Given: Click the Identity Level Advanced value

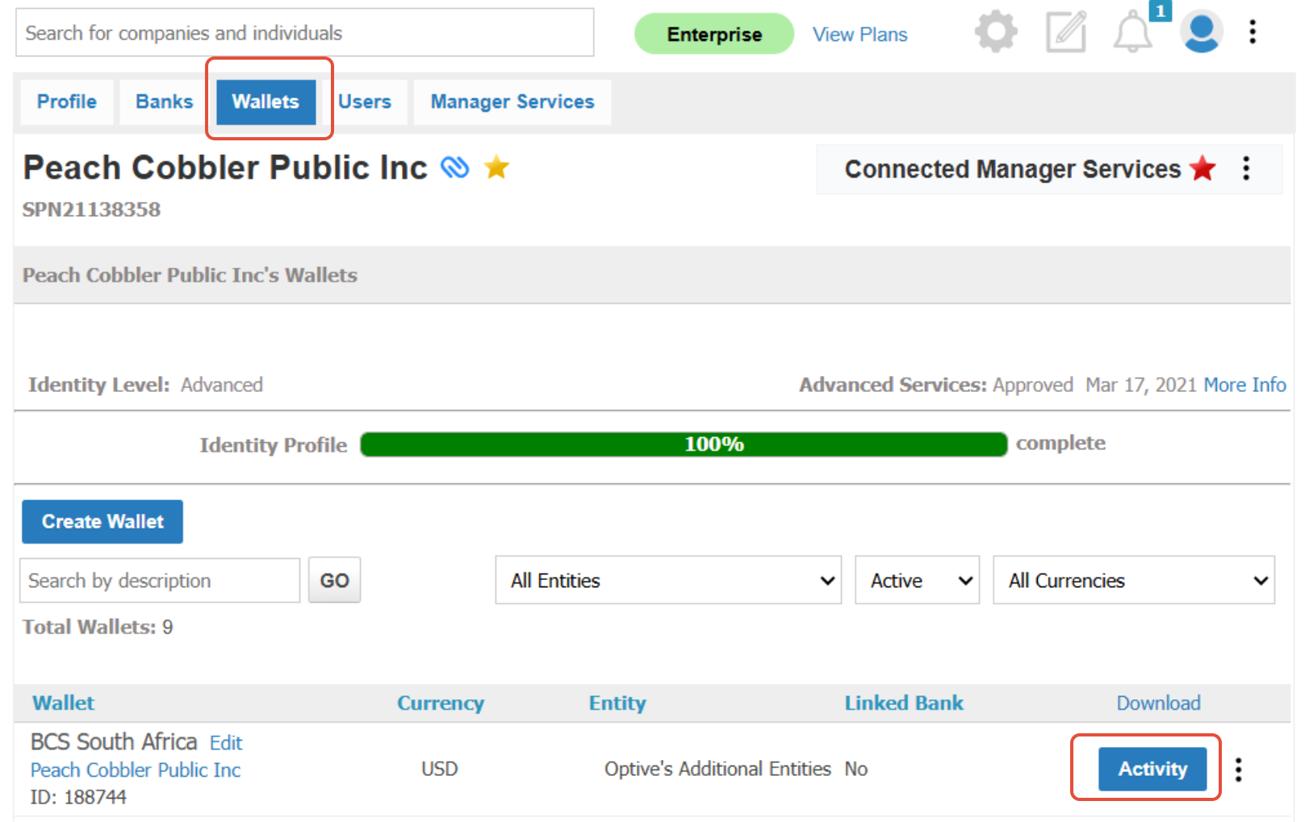Looking at the screenshot, I should (x=222, y=385).
